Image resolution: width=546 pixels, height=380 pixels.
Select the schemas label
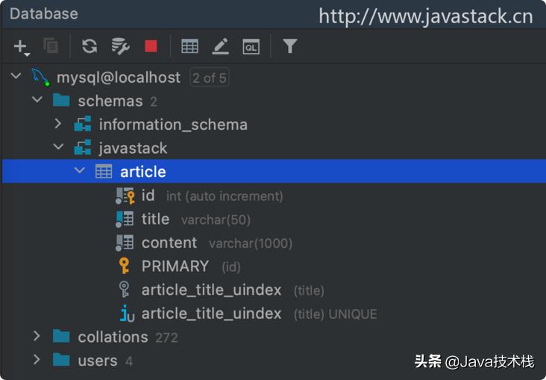[110, 101]
